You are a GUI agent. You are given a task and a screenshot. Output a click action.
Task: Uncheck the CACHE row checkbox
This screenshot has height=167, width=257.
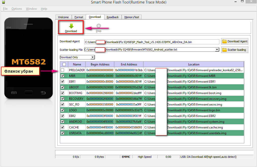pos(63,127)
